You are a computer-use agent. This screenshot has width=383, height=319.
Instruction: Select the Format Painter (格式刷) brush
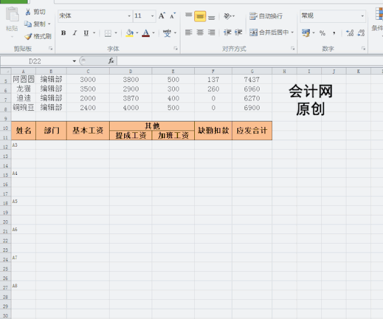[28, 37]
